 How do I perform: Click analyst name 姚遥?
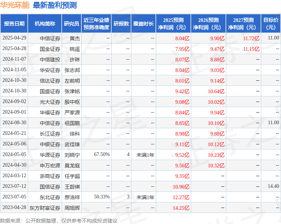point(75,49)
